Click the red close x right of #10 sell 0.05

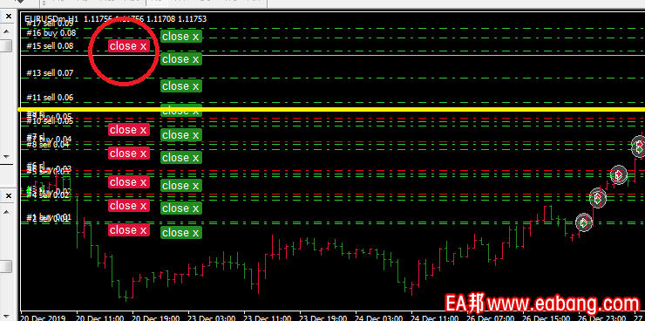tap(128, 129)
